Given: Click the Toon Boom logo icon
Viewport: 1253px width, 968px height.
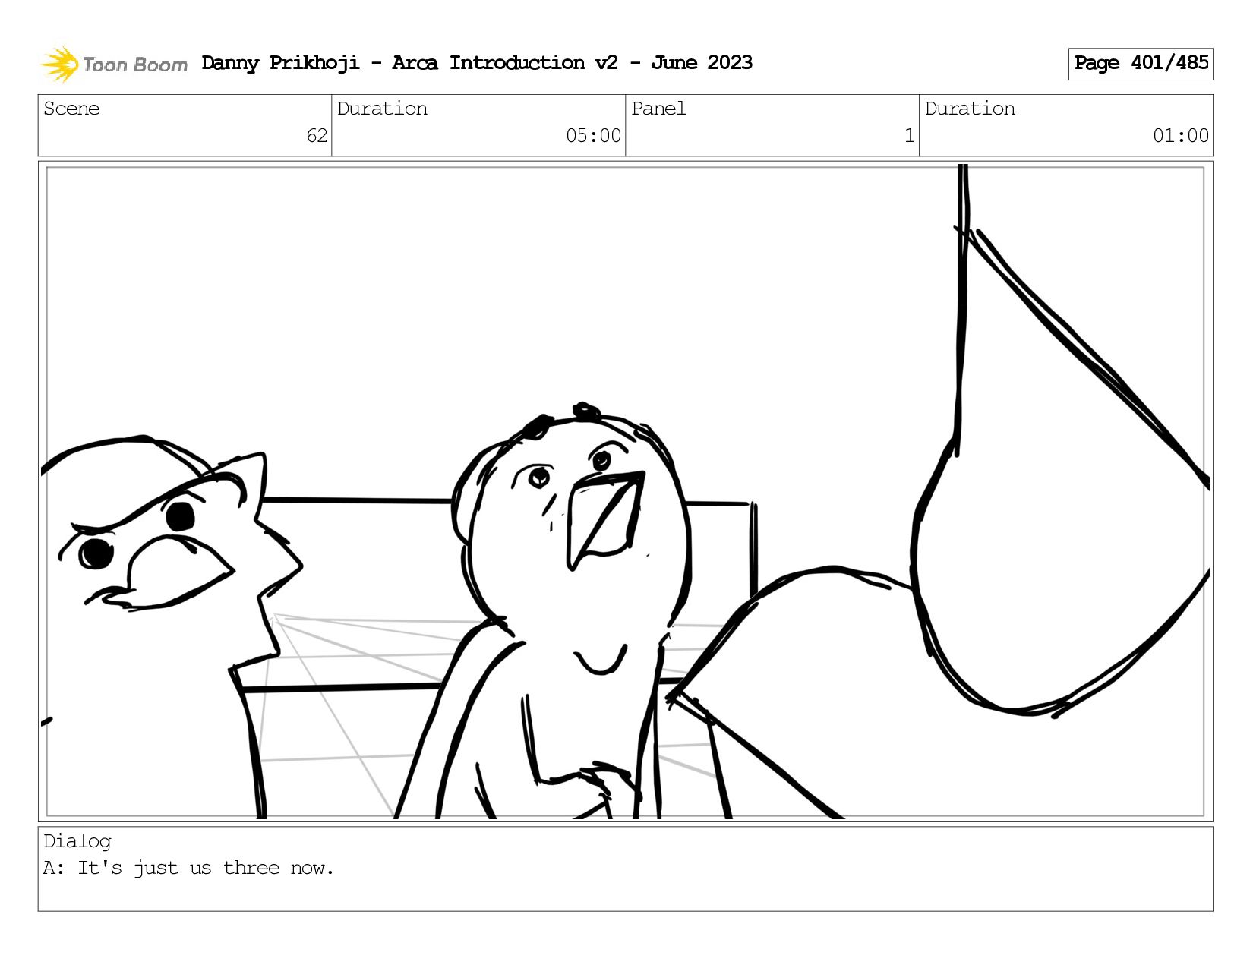Looking at the screenshot, I should coord(60,64).
